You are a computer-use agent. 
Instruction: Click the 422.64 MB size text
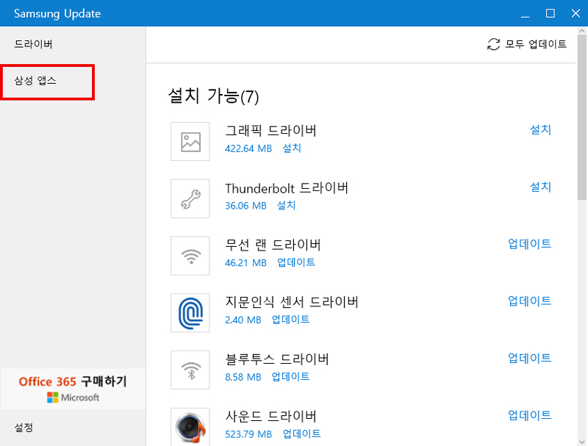(248, 149)
